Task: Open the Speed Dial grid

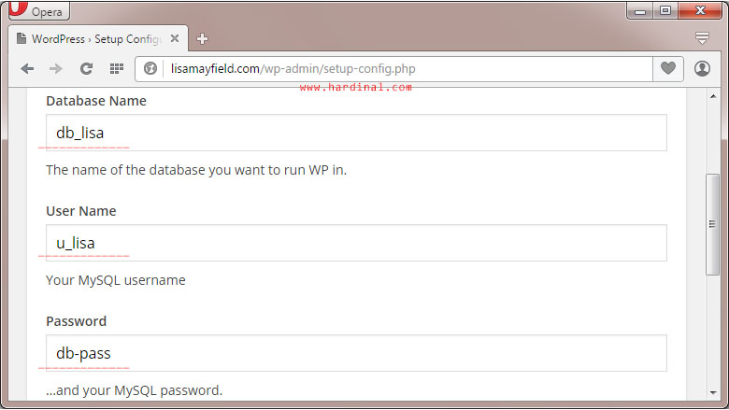Action: click(x=117, y=69)
